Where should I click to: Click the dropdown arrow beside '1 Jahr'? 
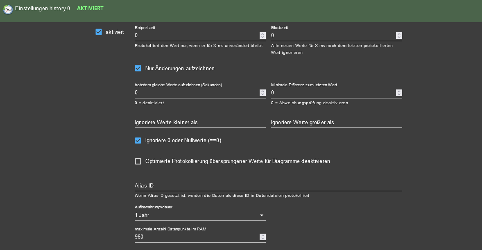click(x=262, y=215)
